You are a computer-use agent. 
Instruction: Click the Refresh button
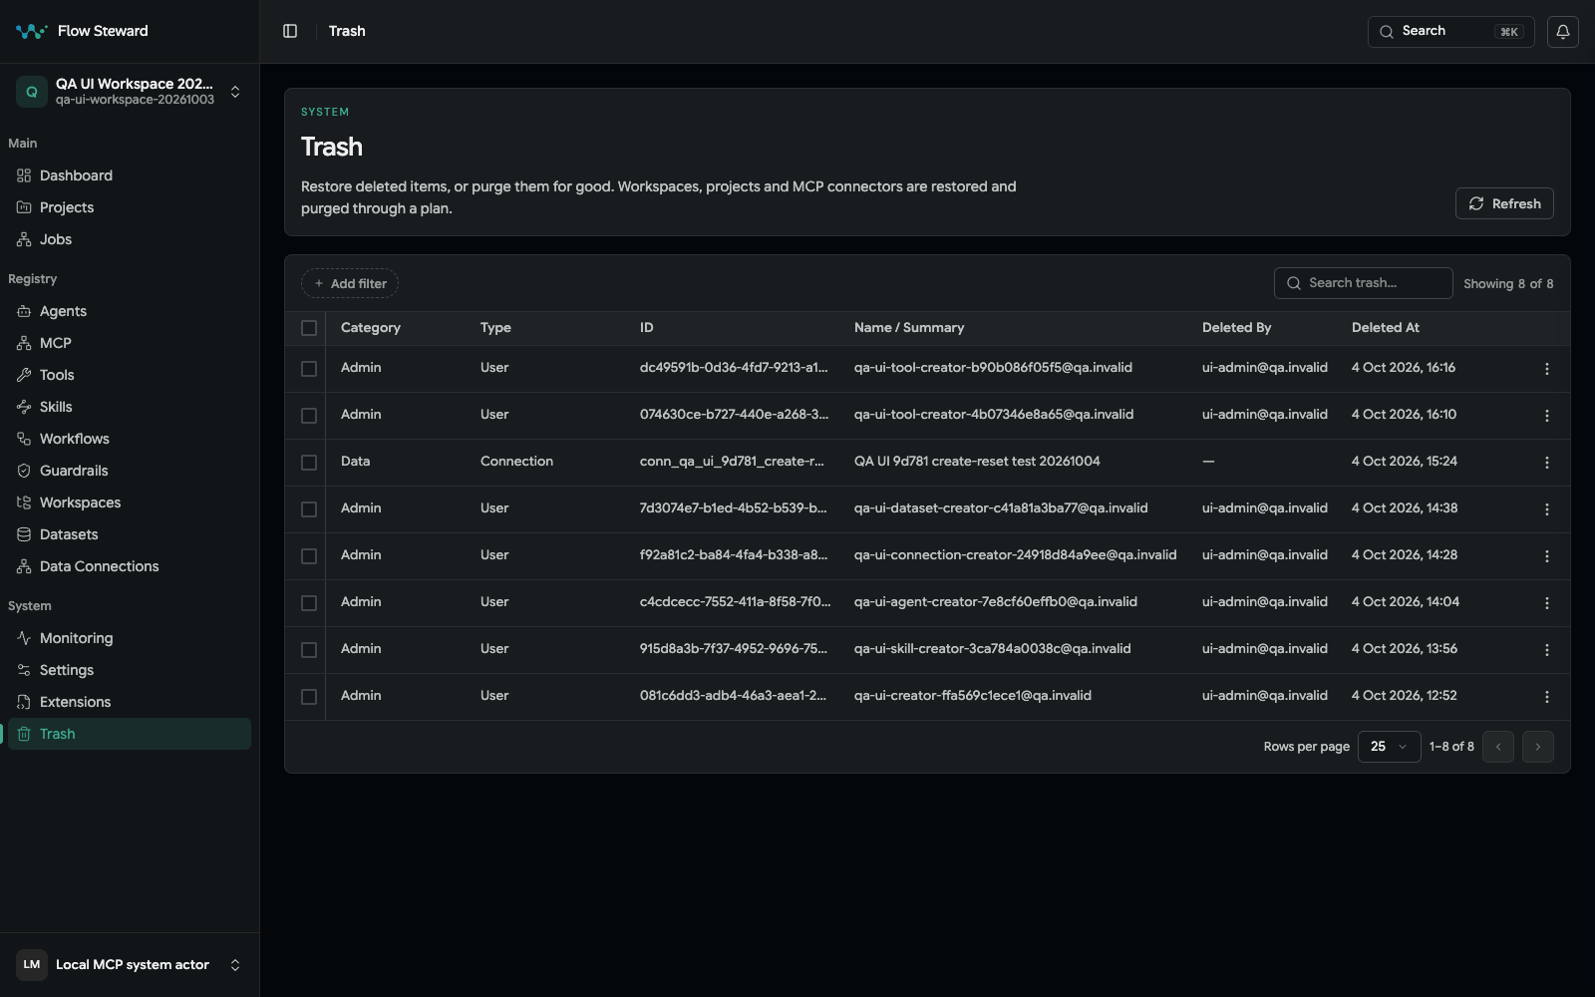click(x=1504, y=203)
